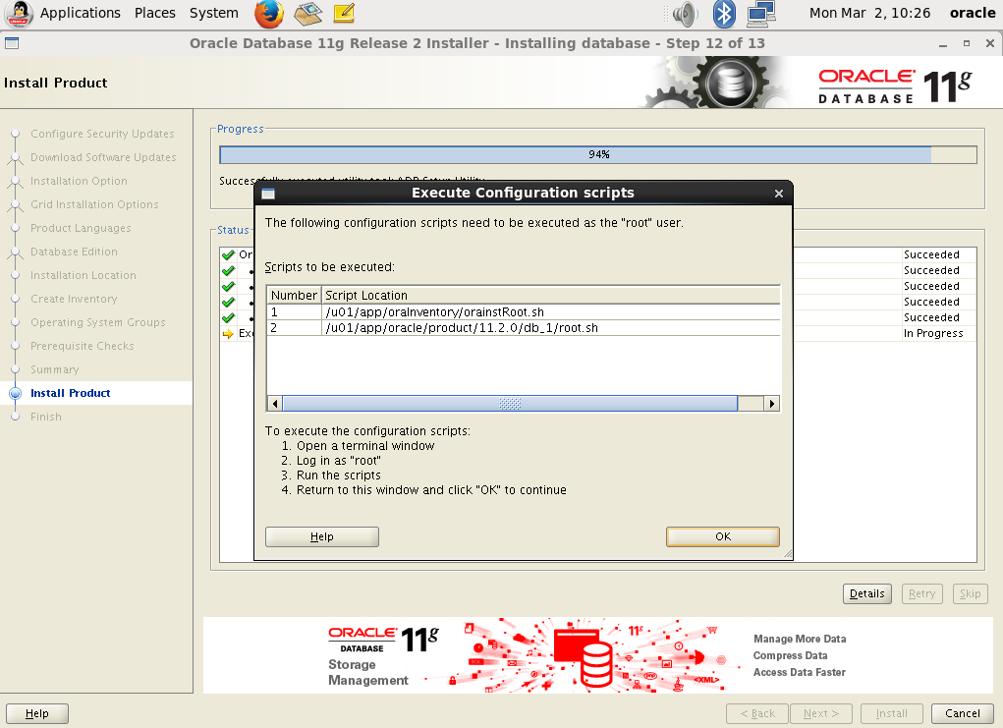Open the notes editor panel icon

[344, 14]
